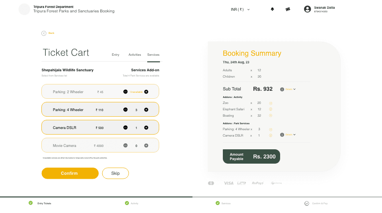This screenshot has height=213, width=382.
Task: Confirm the selected services
Action: click(x=70, y=173)
